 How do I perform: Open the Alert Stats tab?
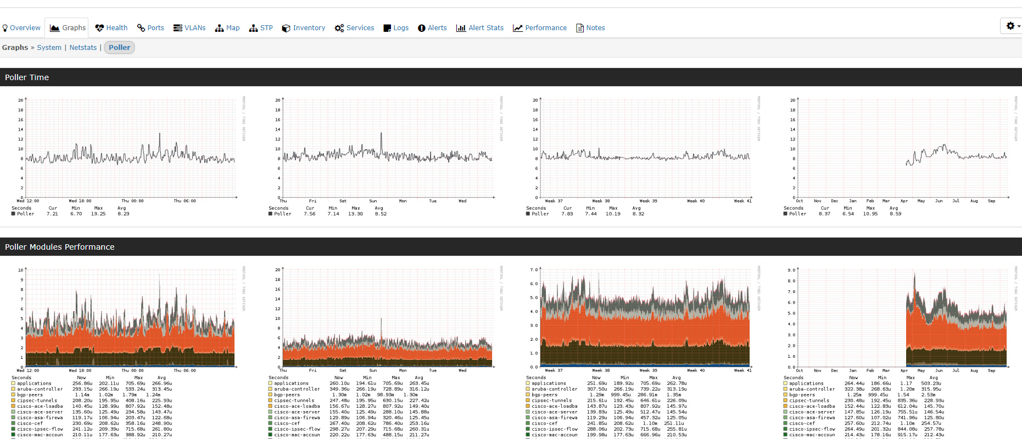(480, 28)
